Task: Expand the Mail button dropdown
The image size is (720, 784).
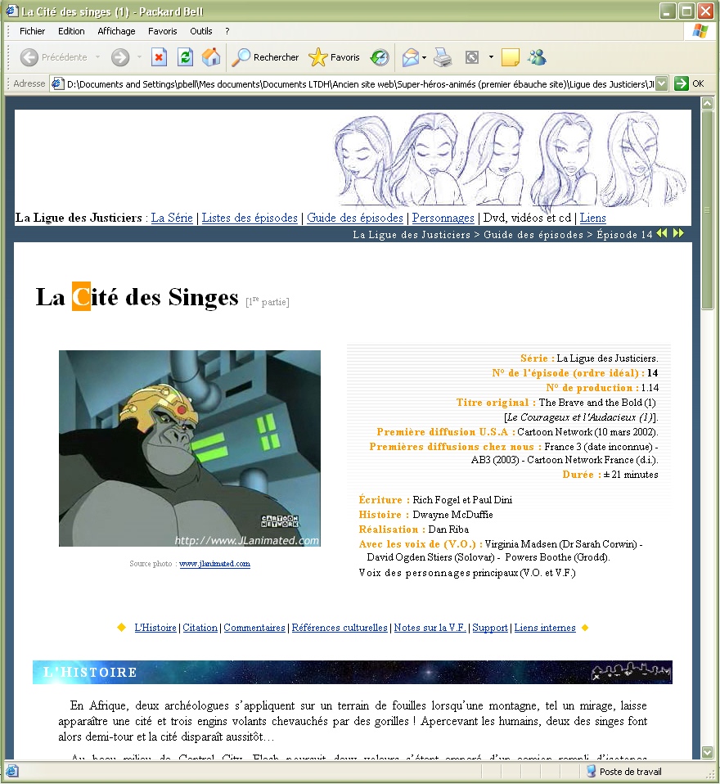Action: (x=424, y=57)
